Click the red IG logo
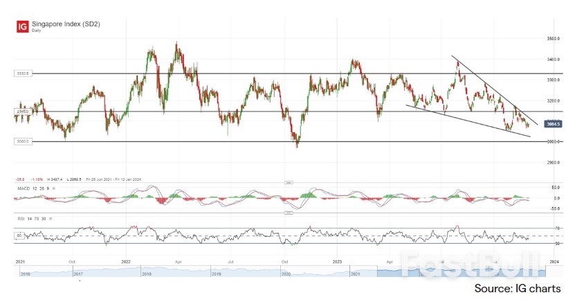This screenshot has height=304, width=575. pyautogui.click(x=22, y=26)
